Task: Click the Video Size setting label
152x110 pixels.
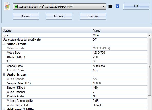Action: (13, 53)
